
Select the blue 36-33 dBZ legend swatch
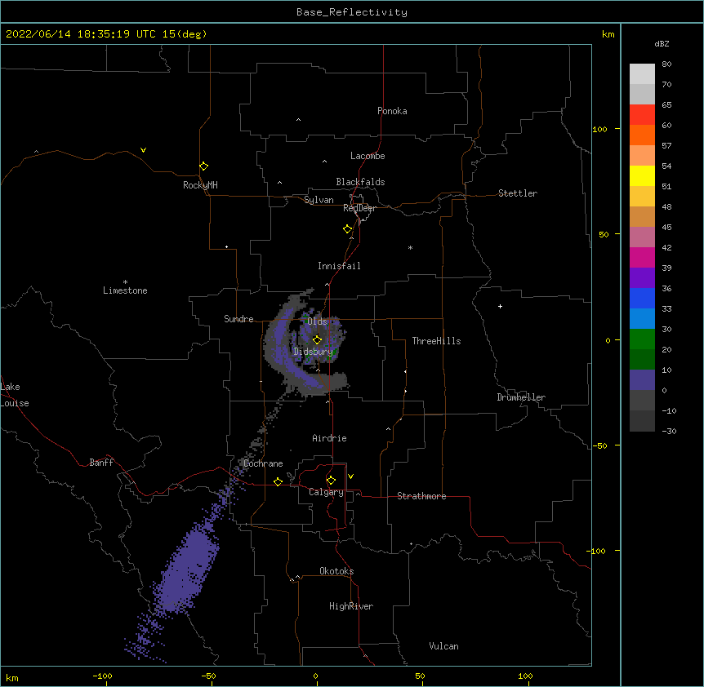[x=642, y=298]
